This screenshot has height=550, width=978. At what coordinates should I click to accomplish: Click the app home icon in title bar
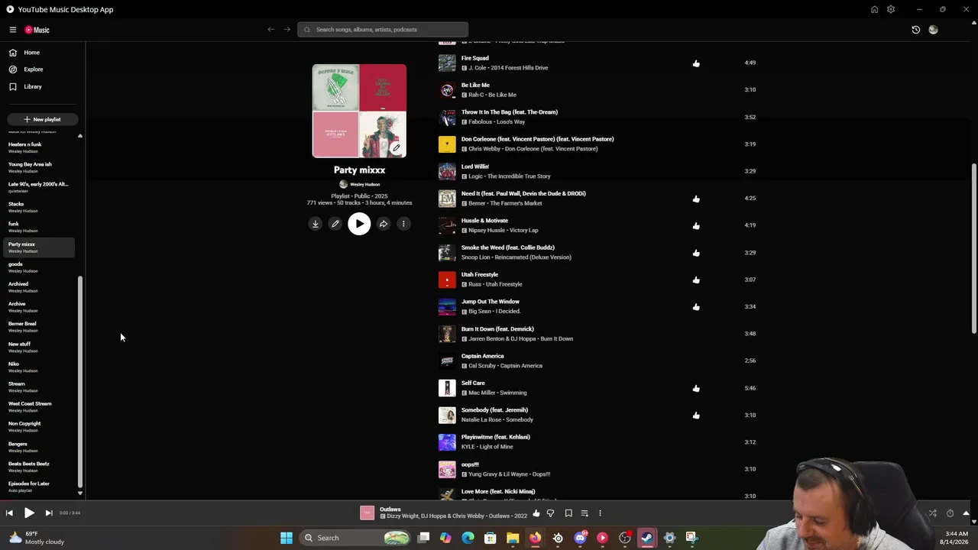pyautogui.click(x=874, y=9)
